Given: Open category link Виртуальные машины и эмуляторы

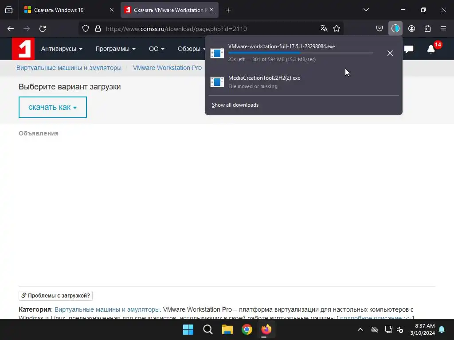Looking at the screenshot, I should click(107, 309).
